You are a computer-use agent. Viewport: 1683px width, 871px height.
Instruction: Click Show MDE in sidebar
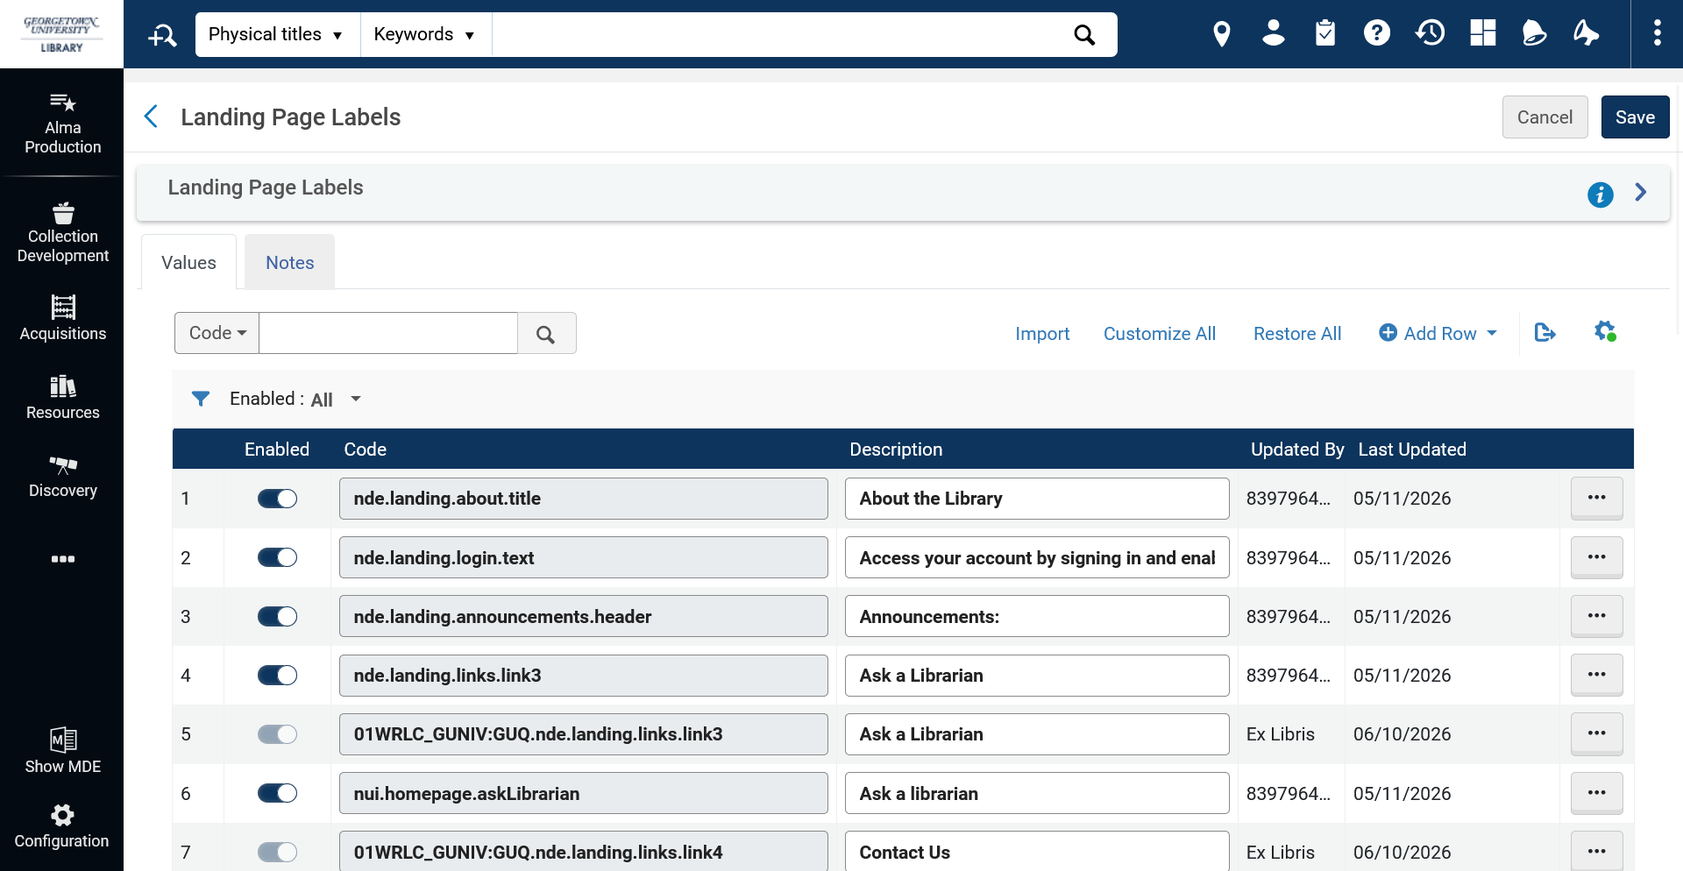[62, 751]
